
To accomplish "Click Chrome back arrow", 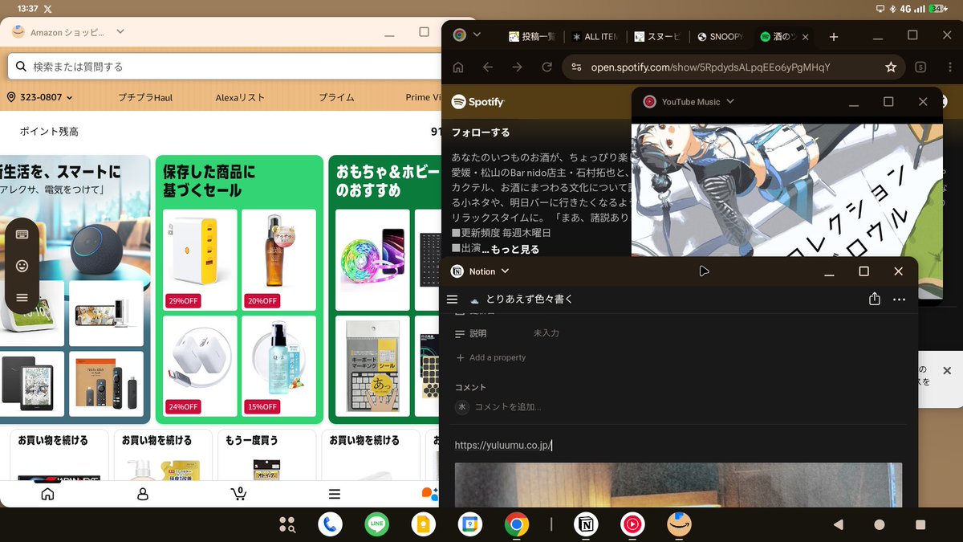I will [x=488, y=67].
